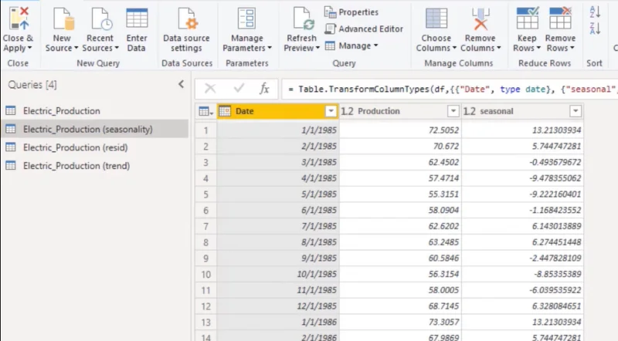Select the Electric_Production query

[x=94, y=111]
